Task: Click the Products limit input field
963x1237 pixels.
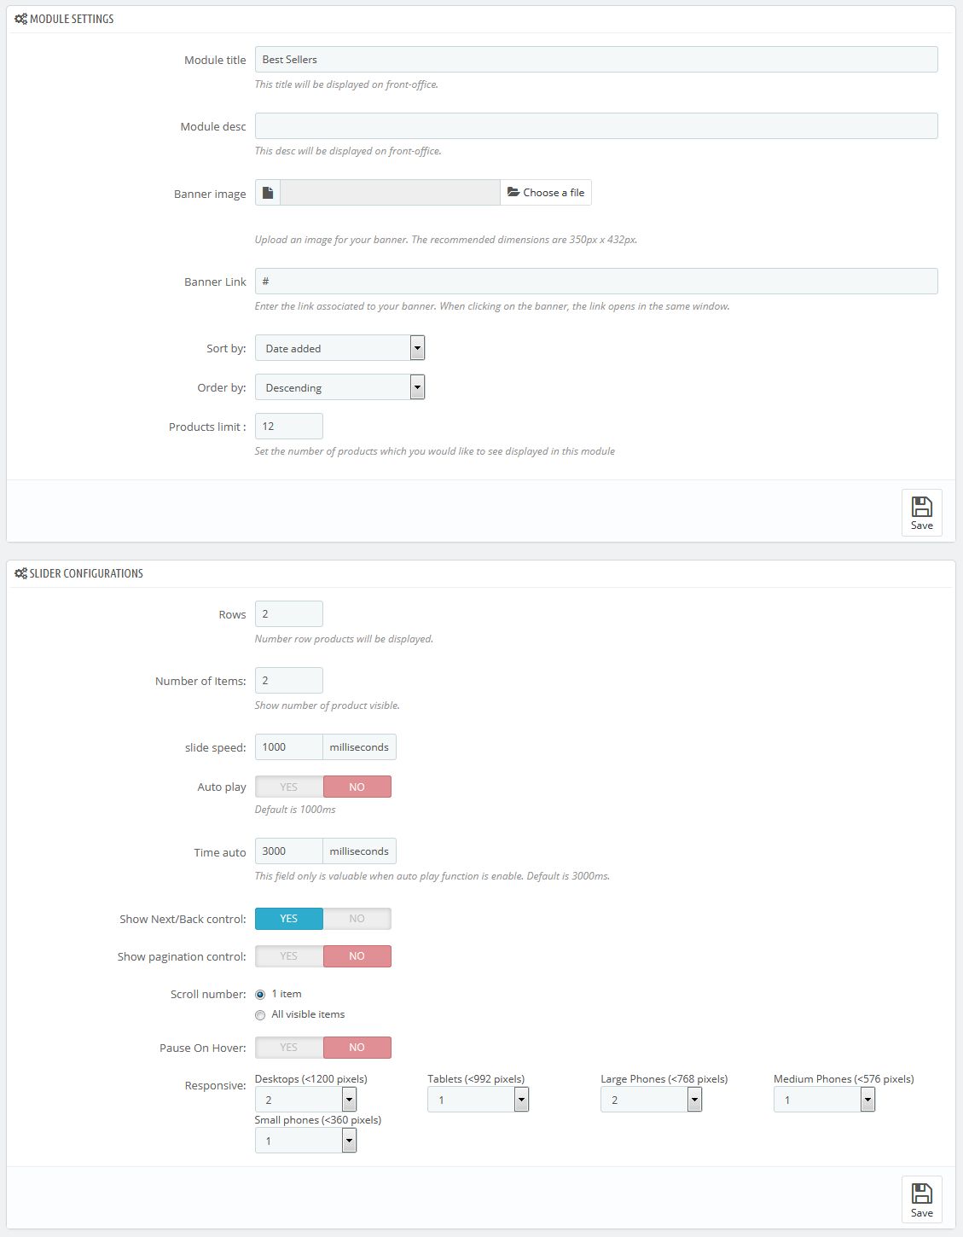Action: click(x=288, y=426)
